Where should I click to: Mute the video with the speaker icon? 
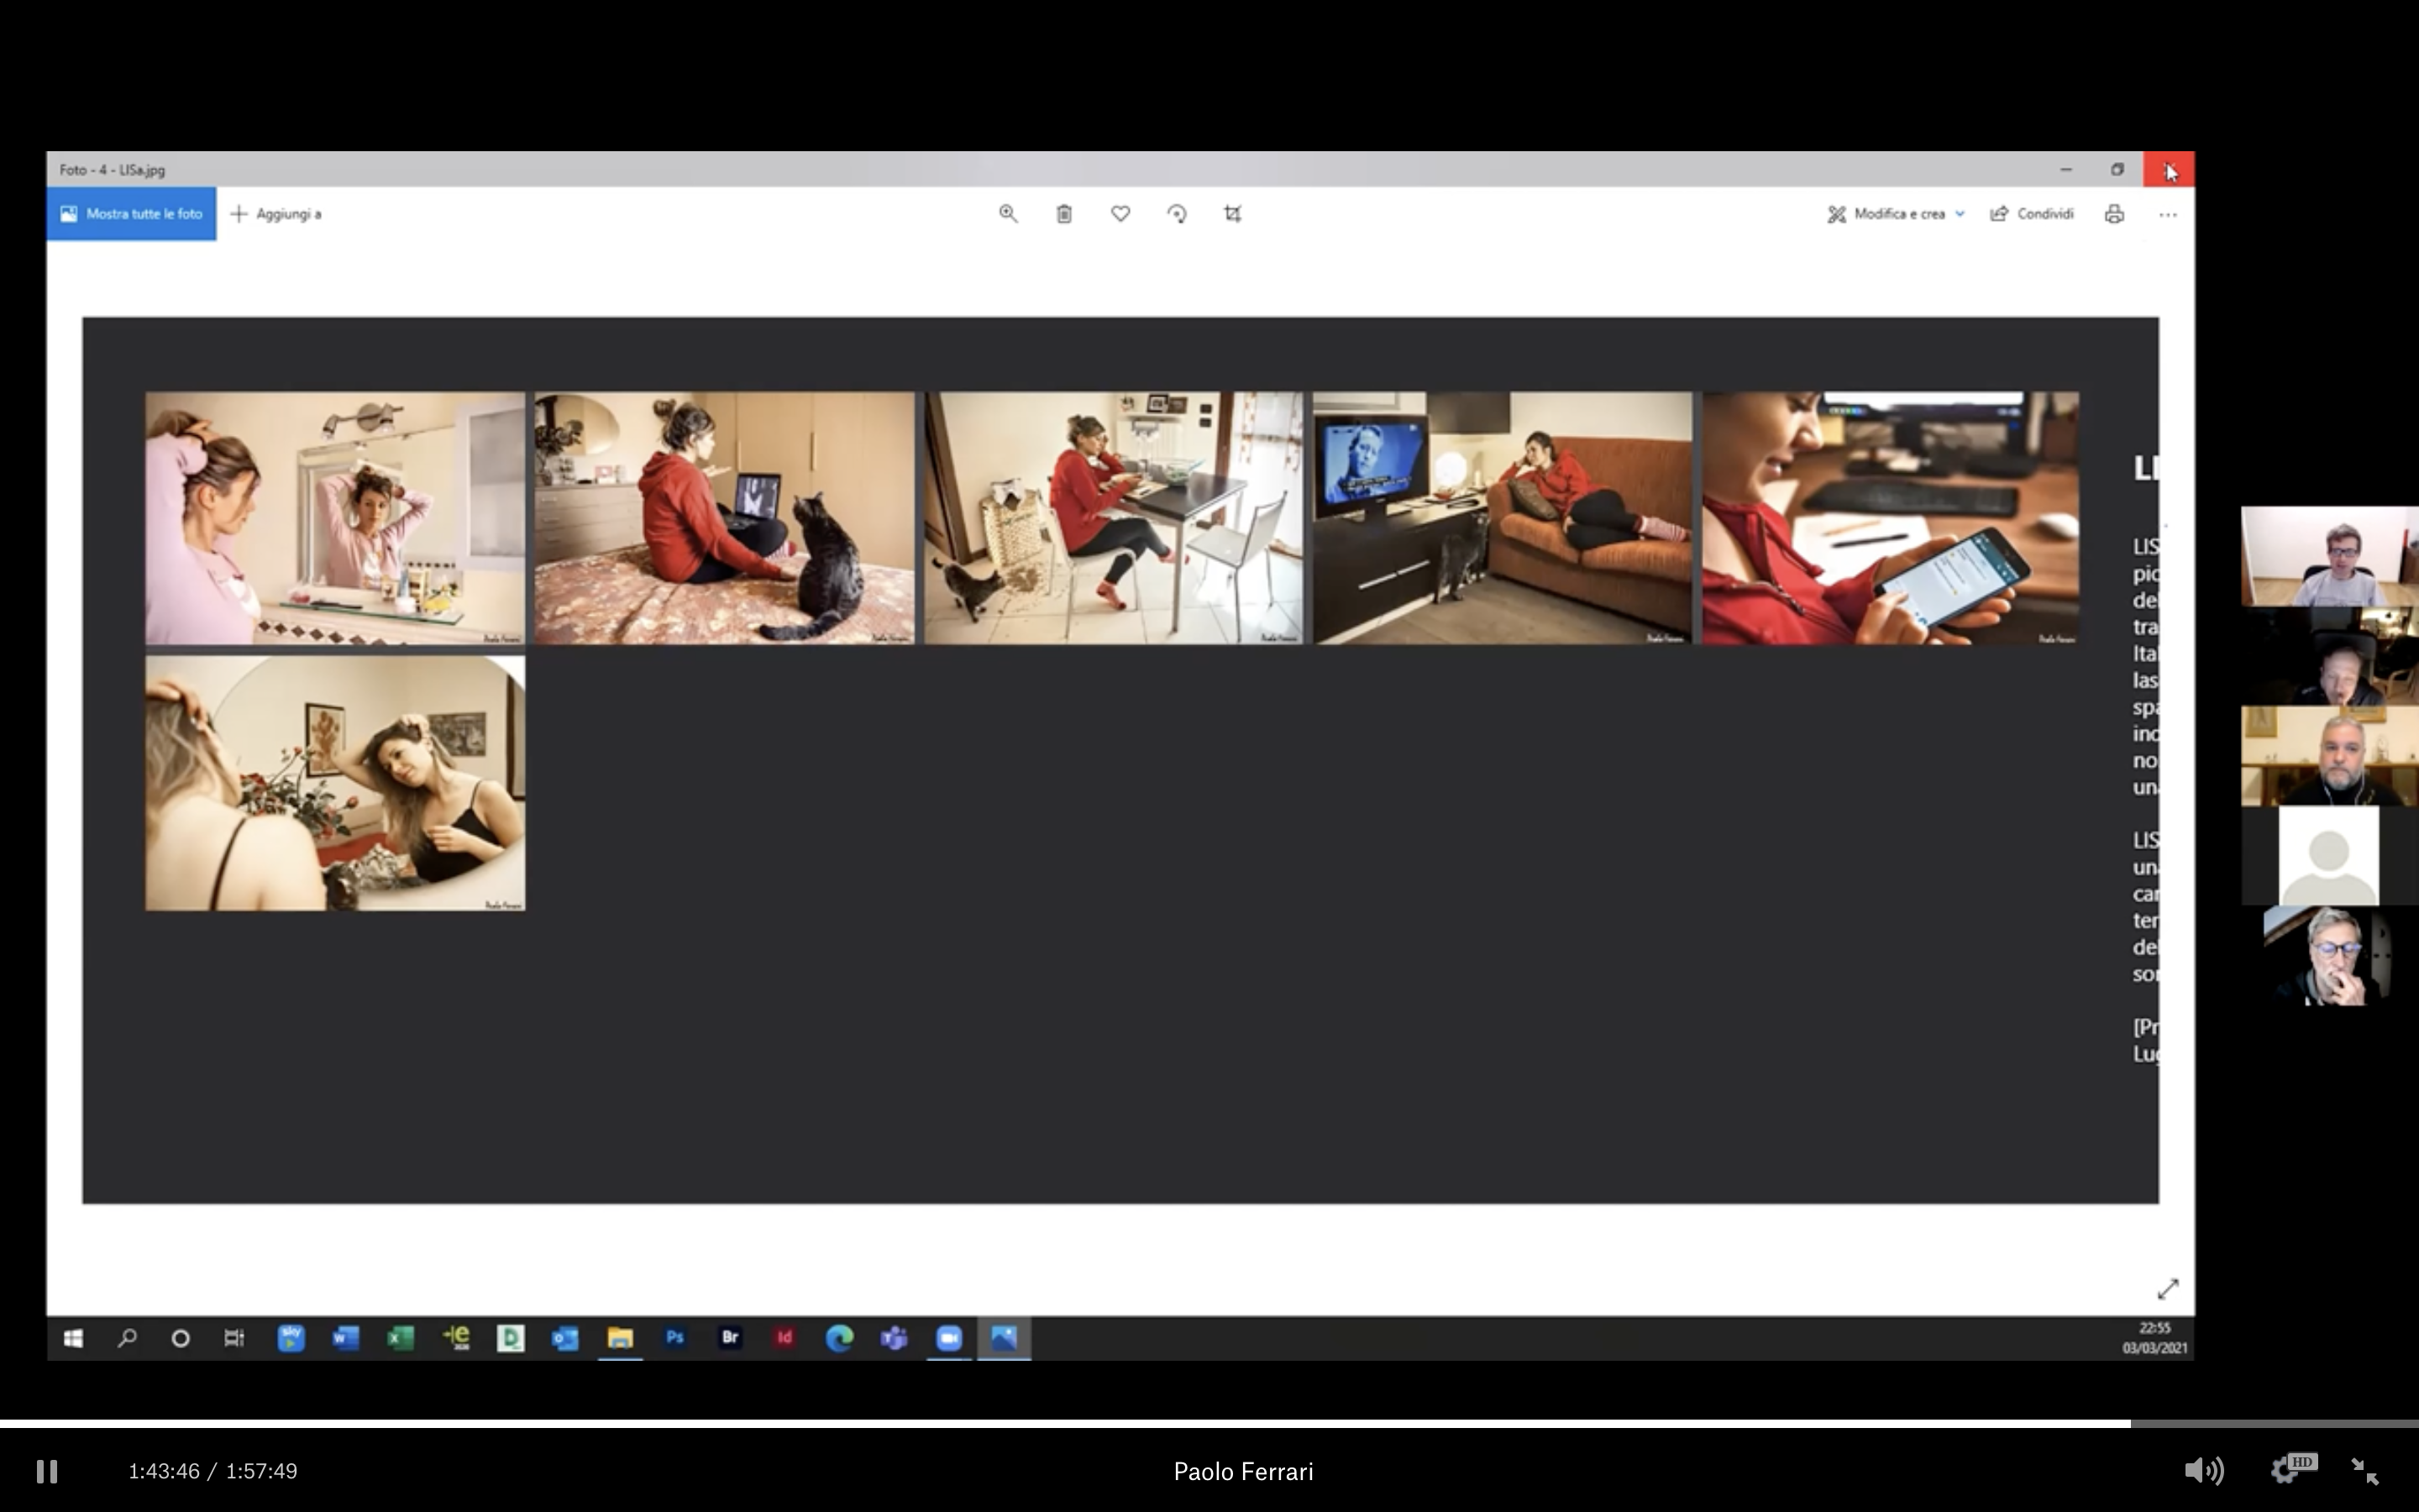coord(2203,1471)
